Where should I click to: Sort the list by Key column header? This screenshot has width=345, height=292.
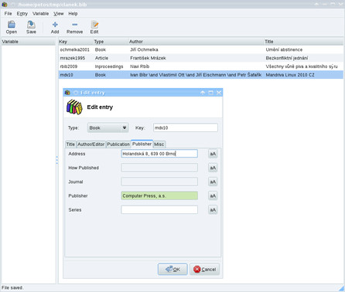pyautogui.click(x=76, y=42)
